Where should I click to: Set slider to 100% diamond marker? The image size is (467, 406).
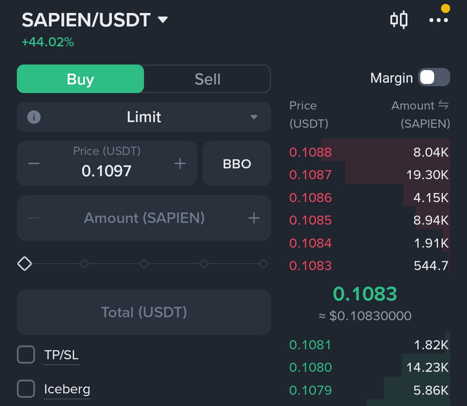click(x=263, y=264)
